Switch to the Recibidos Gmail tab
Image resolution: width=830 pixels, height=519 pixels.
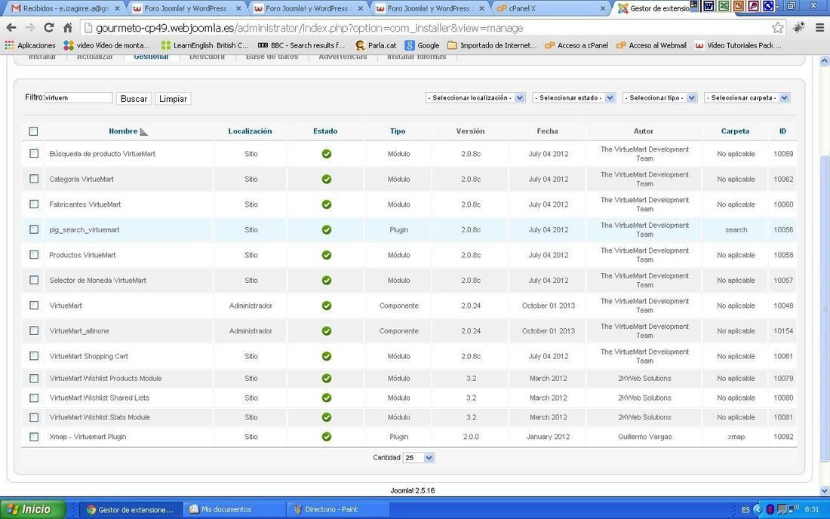click(x=65, y=8)
